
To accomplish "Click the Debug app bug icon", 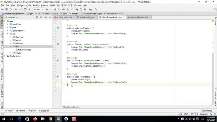I will pyautogui.click(x=55, y=9).
